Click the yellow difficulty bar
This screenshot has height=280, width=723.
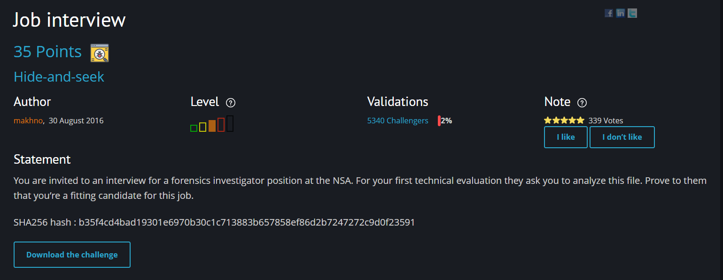tap(202, 127)
